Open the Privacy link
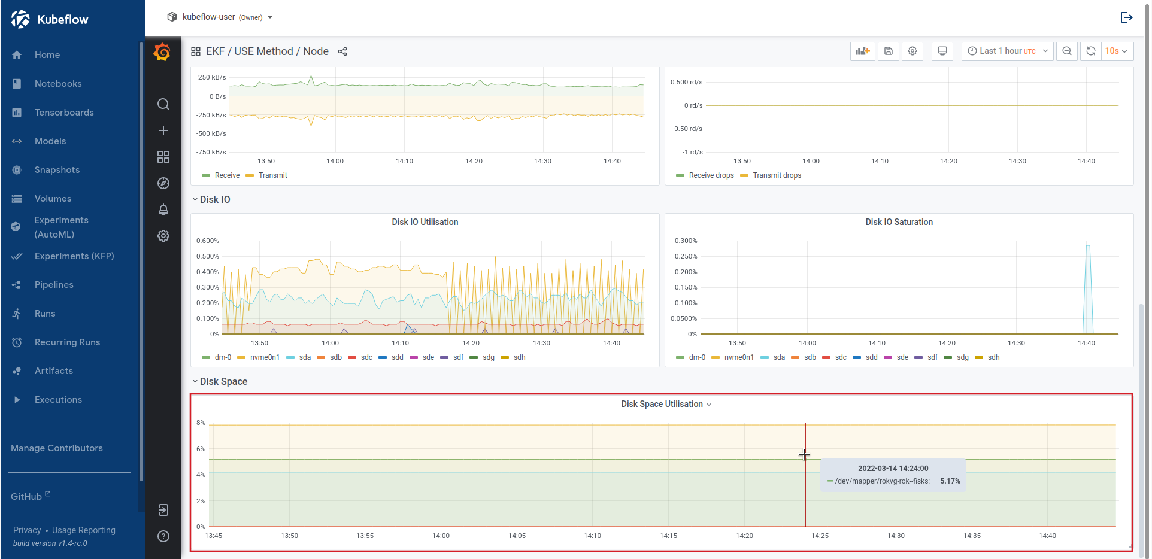Screen dimensions: 1152x559 (x=27, y=530)
